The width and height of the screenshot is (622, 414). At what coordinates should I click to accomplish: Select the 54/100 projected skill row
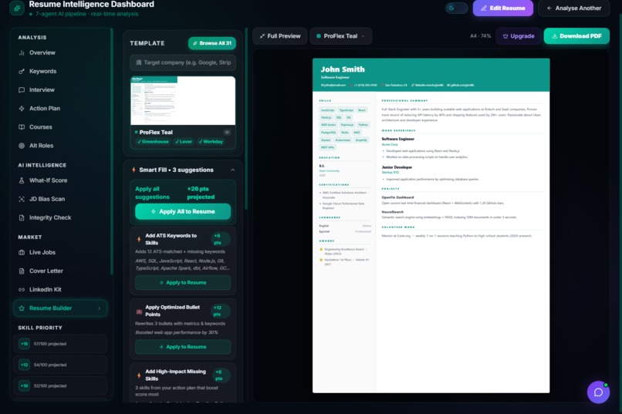(60, 365)
